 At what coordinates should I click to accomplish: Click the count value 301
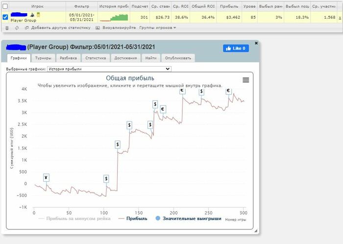click(x=144, y=17)
